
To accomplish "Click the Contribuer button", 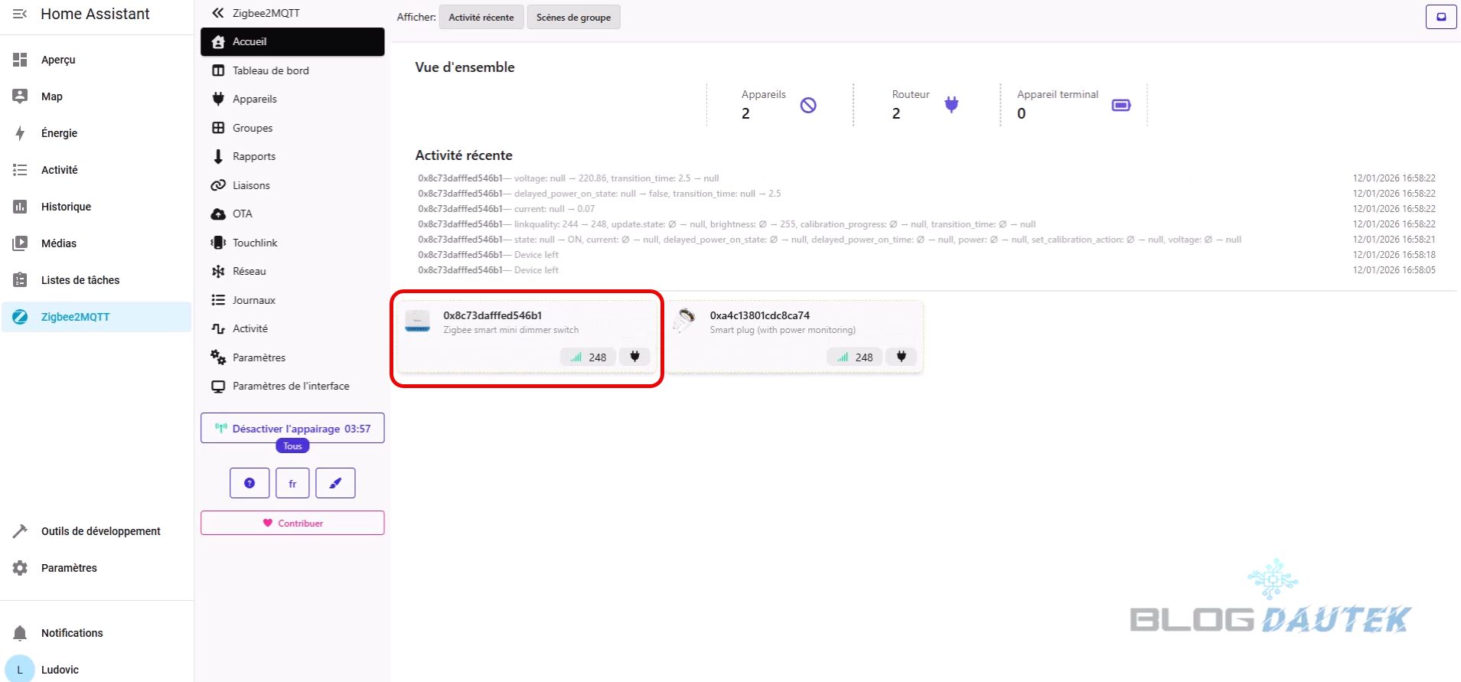I will (x=292, y=523).
